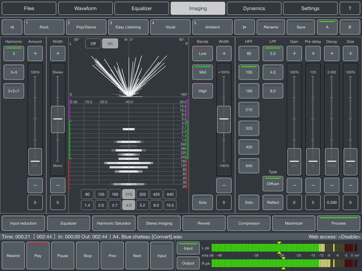
Task: Rewind the track
Action: coord(13,255)
